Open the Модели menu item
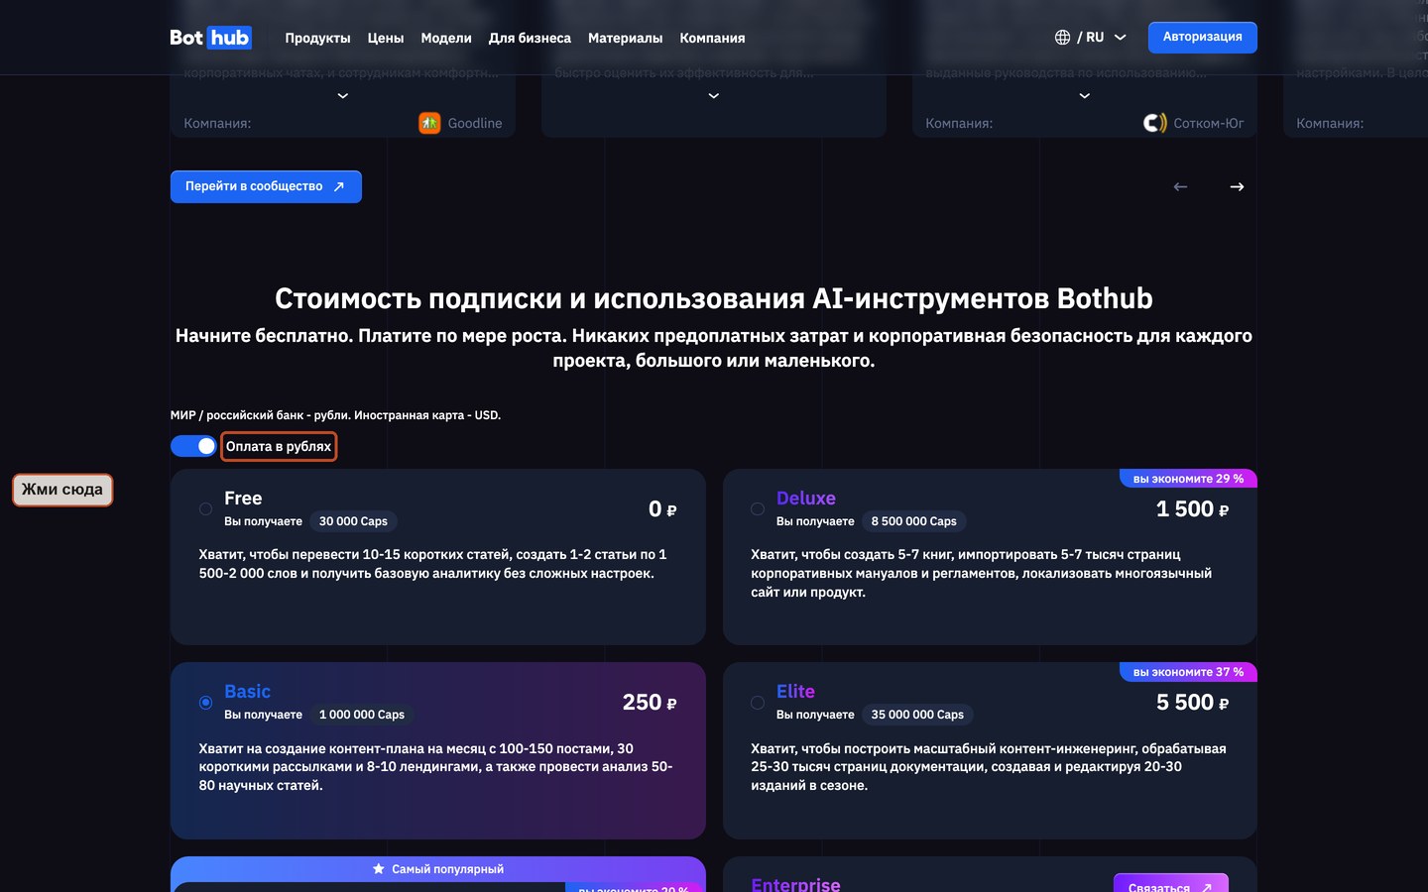Image resolution: width=1428 pixels, height=892 pixels. click(446, 38)
